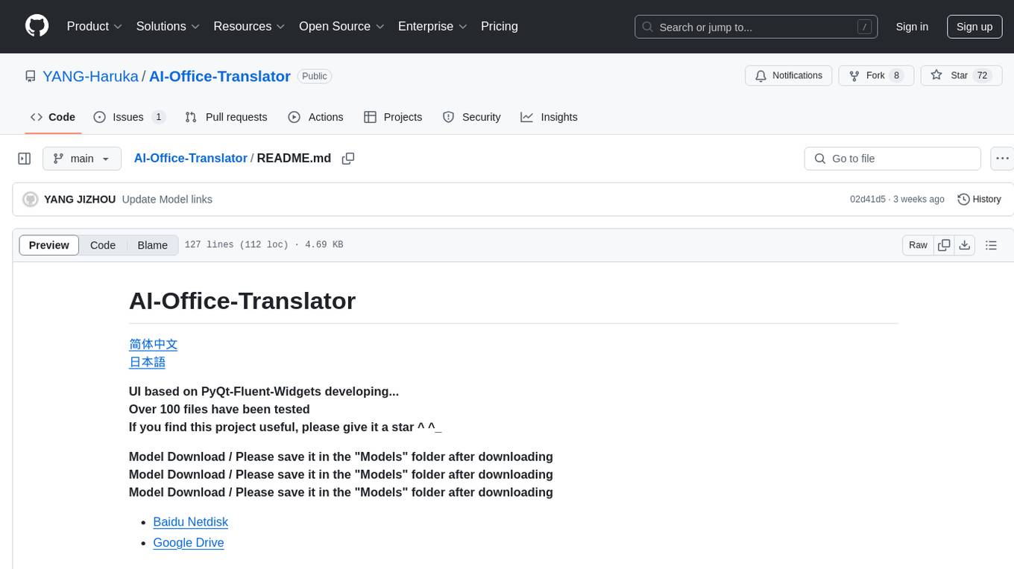This screenshot has width=1014, height=569.
Task: Expand the Open Source menu
Action: pos(341,26)
